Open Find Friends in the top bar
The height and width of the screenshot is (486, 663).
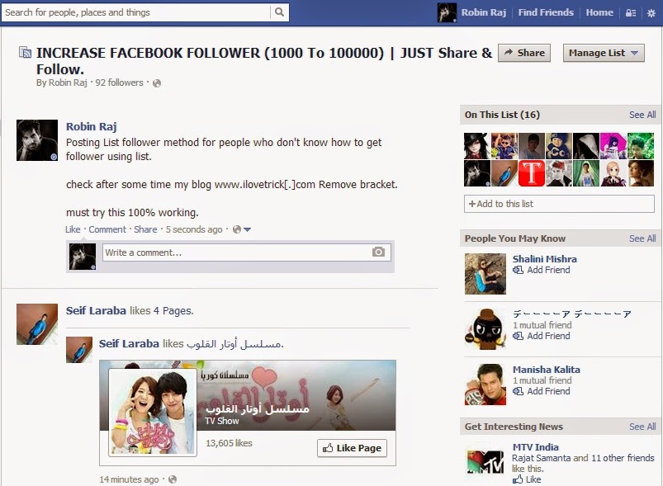point(546,12)
